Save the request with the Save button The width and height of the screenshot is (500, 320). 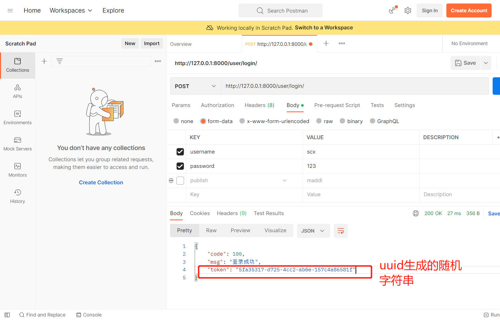click(466, 63)
